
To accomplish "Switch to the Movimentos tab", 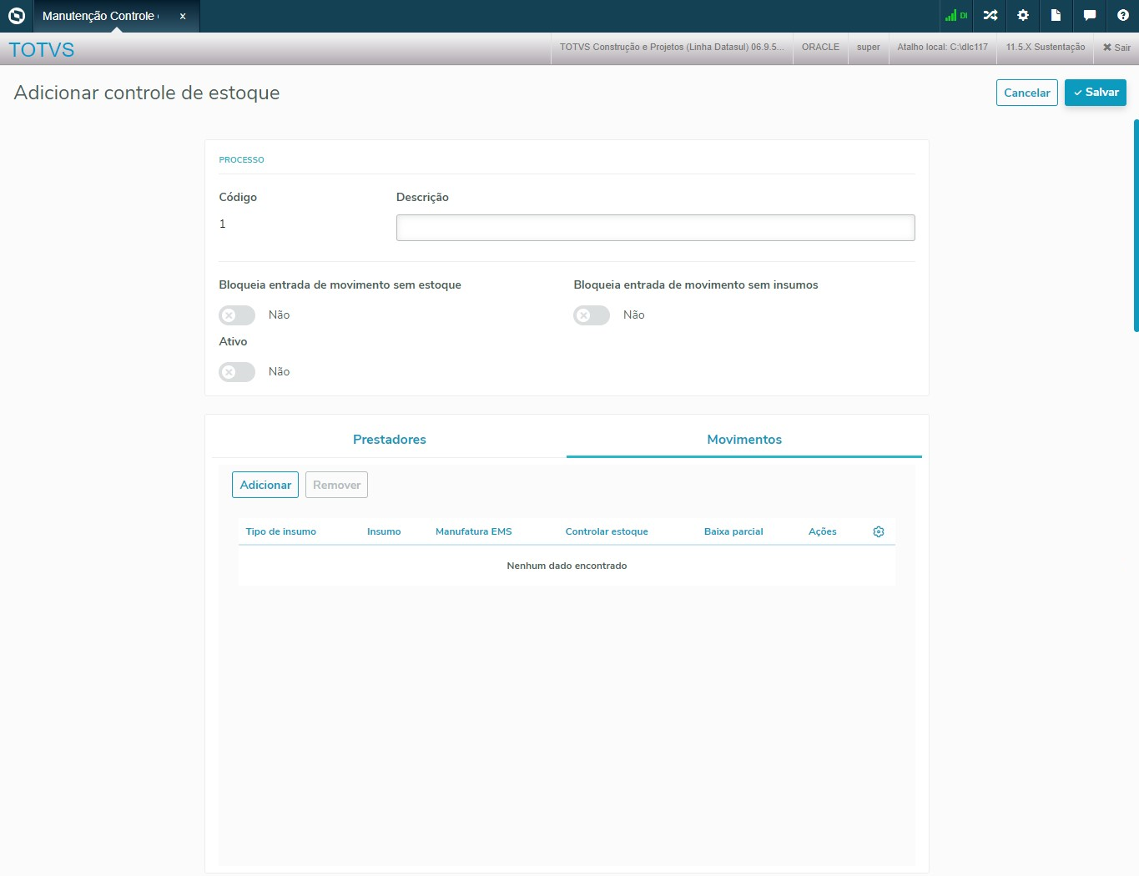I will [x=744, y=440].
